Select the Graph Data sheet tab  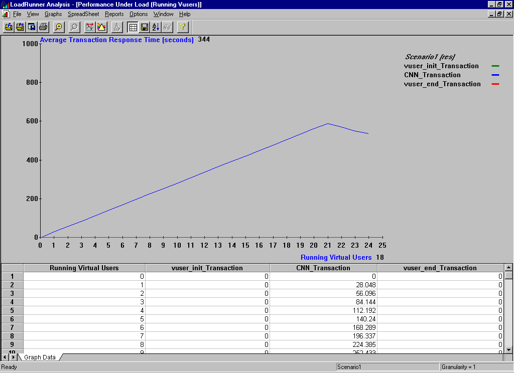pyautogui.click(x=40, y=357)
